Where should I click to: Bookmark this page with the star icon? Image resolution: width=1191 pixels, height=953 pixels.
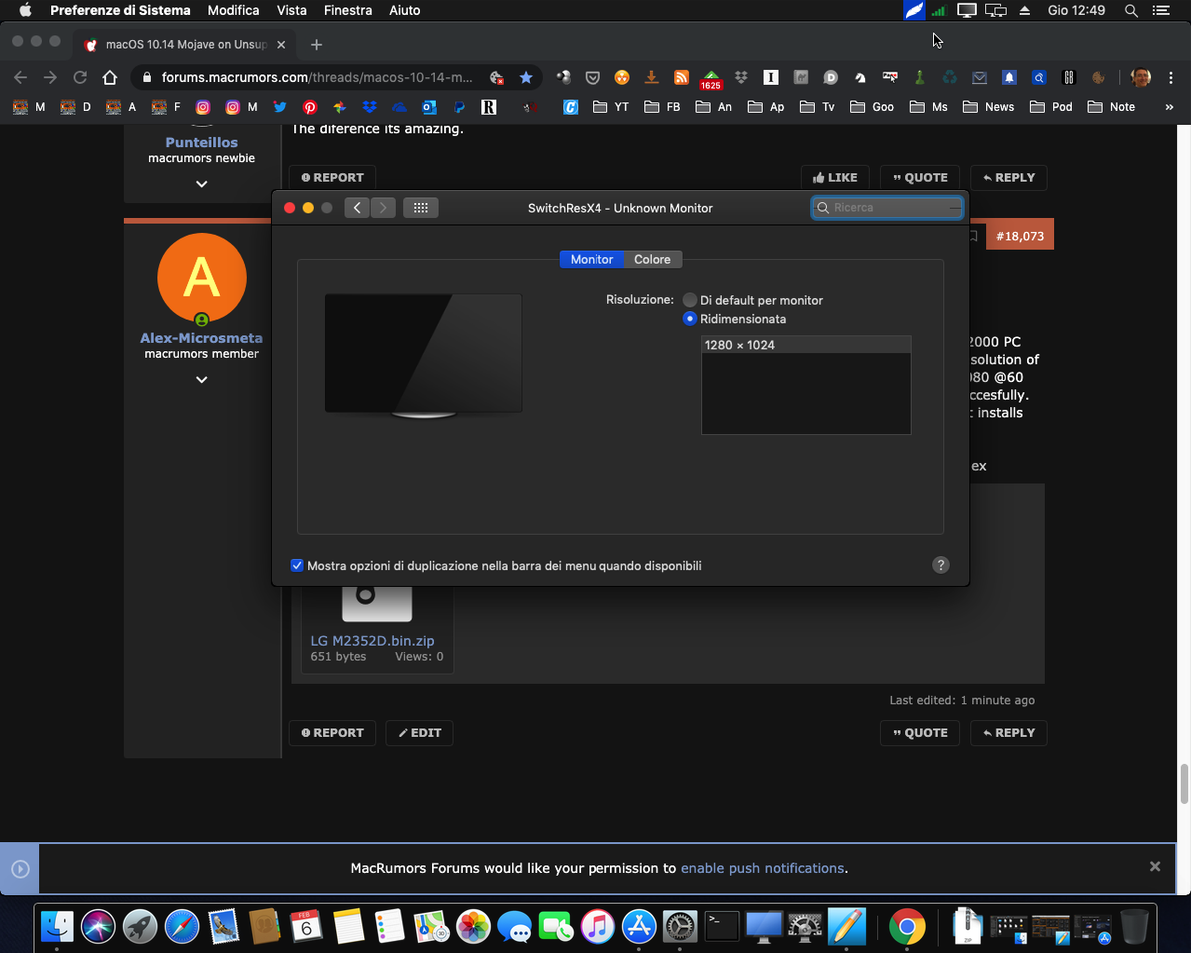526,77
